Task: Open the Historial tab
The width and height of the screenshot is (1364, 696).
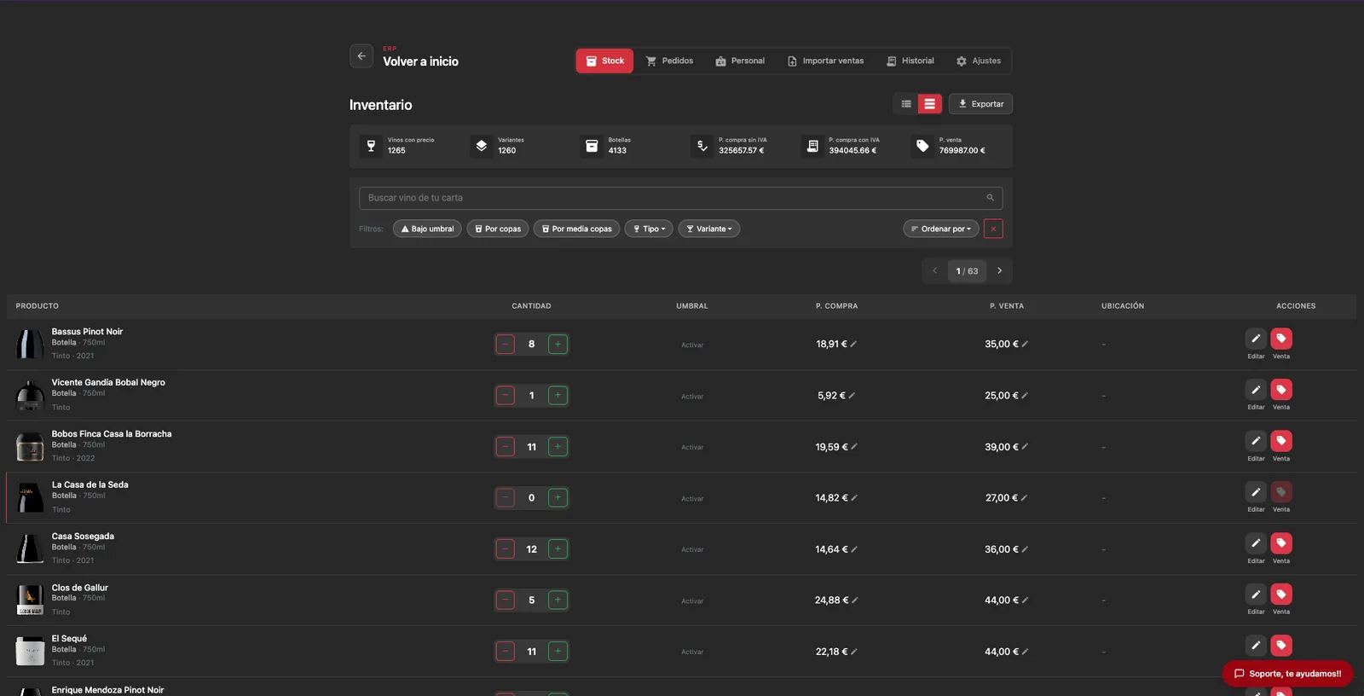Action: [910, 61]
